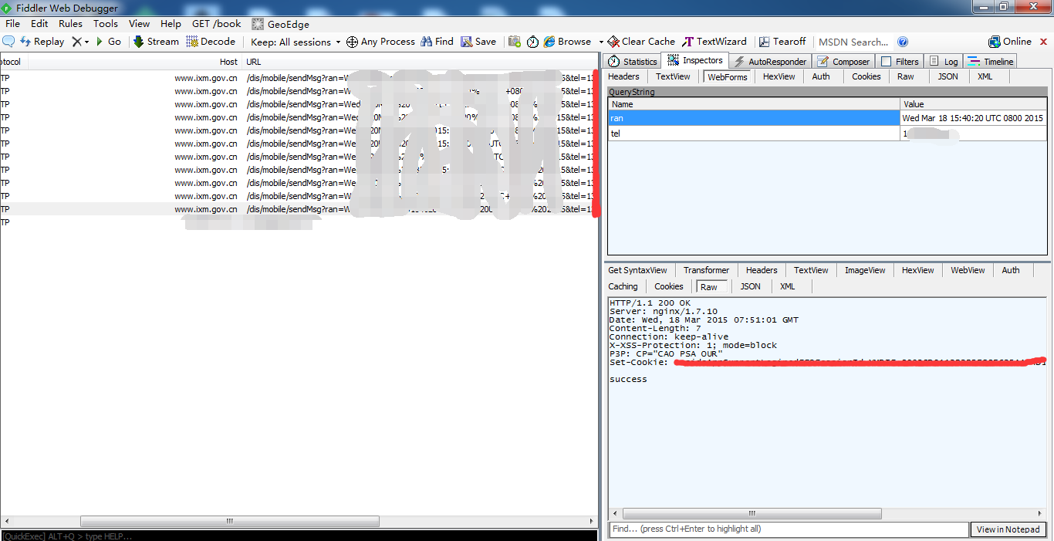Click the Go resume button

pyautogui.click(x=108, y=42)
